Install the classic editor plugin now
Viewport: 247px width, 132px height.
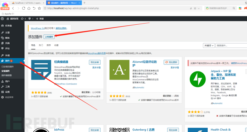point(95,62)
